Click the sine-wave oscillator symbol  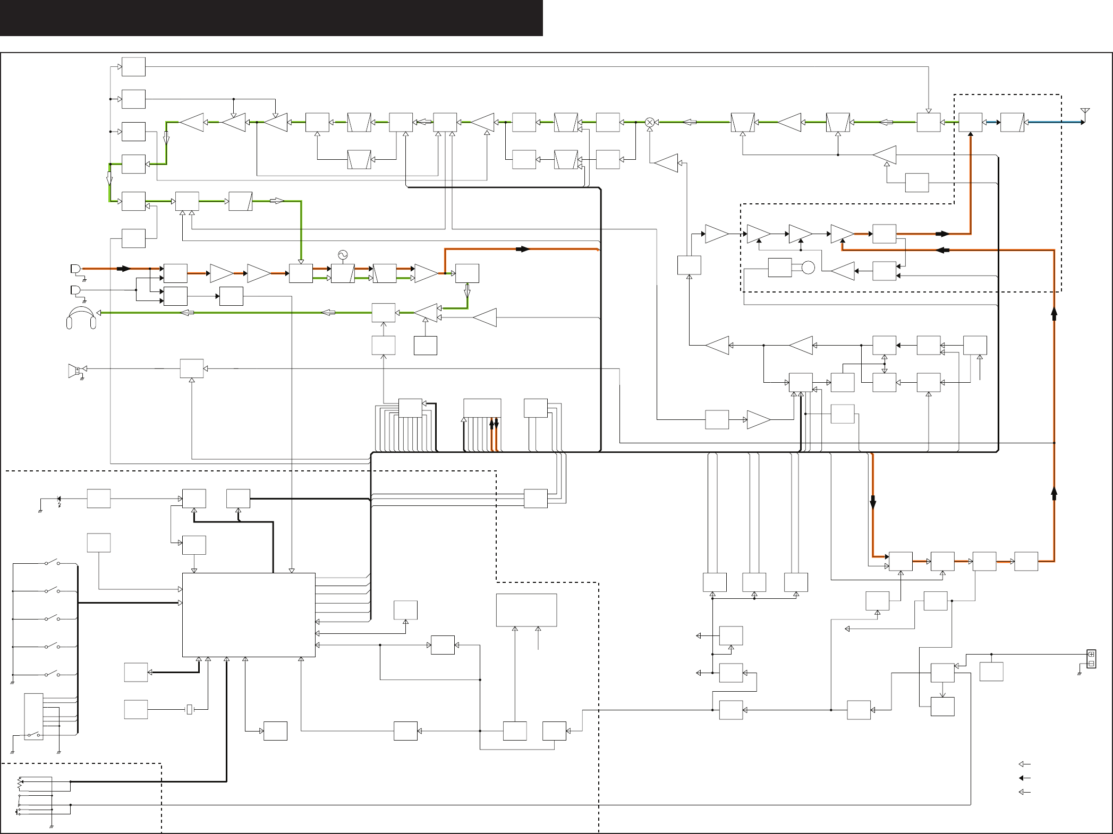343,255
